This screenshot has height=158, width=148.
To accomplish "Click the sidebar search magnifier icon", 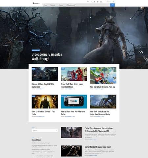I will [57, 130].
